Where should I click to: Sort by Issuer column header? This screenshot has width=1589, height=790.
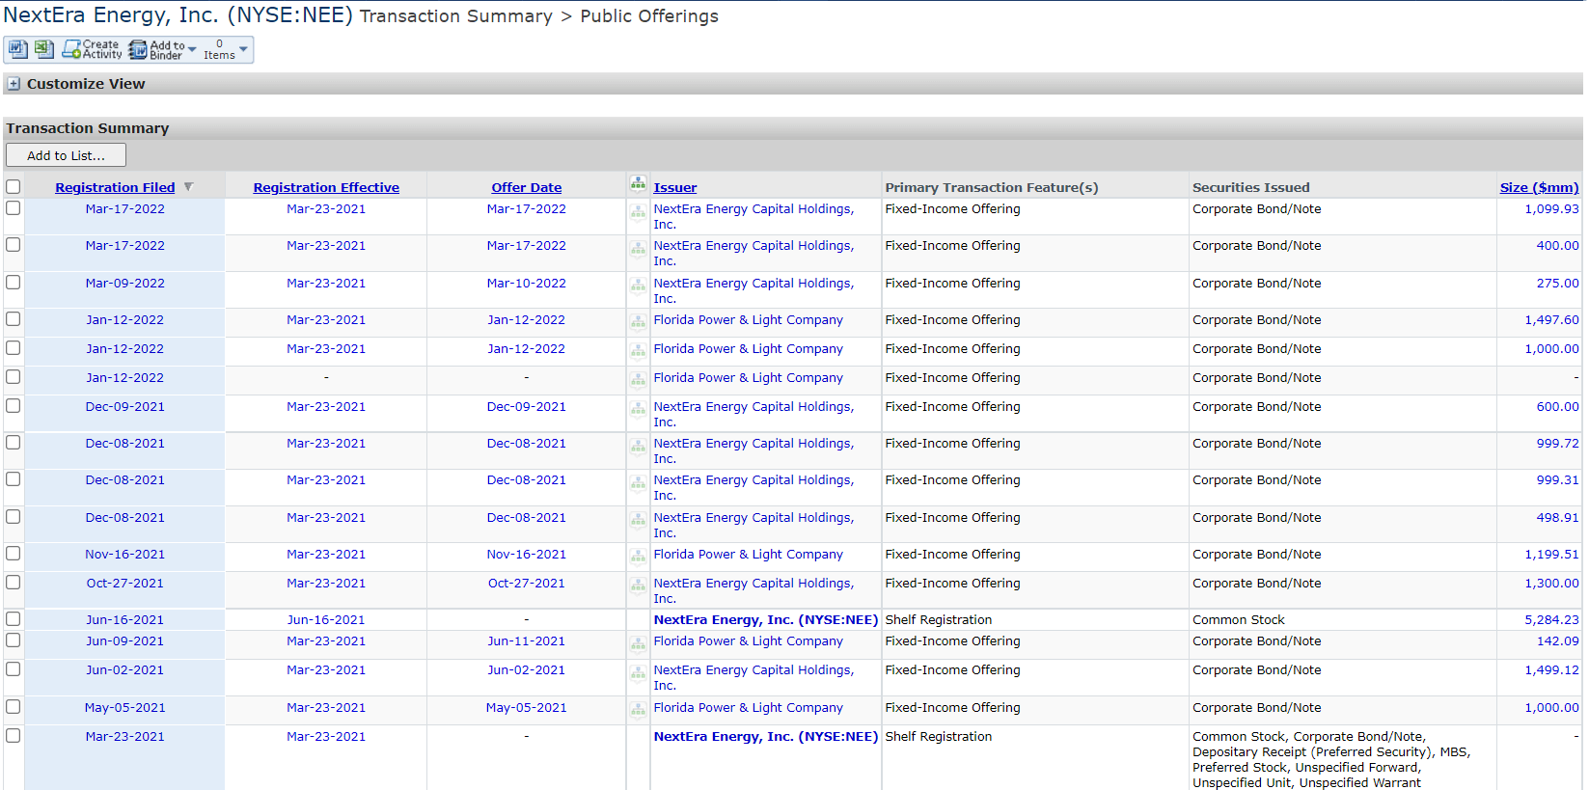(674, 187)
